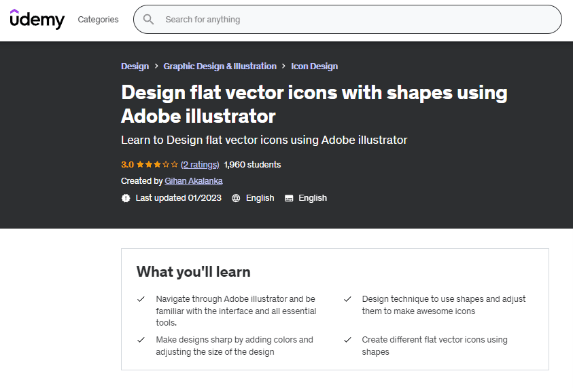Open the Icon Design breadcrumb
Viewport: 573px width, 388px height.
click(314, 66)
